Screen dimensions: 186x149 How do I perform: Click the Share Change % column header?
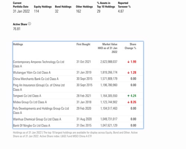[131, 46]
